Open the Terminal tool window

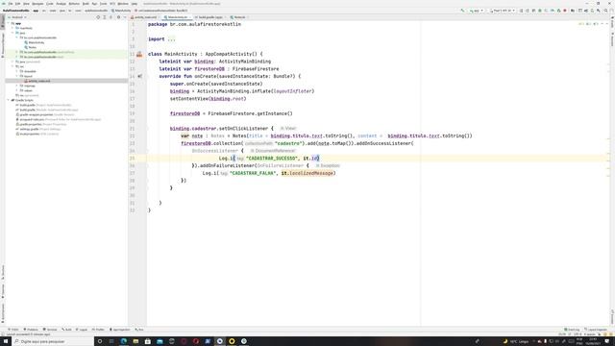[x=50, y=330]
